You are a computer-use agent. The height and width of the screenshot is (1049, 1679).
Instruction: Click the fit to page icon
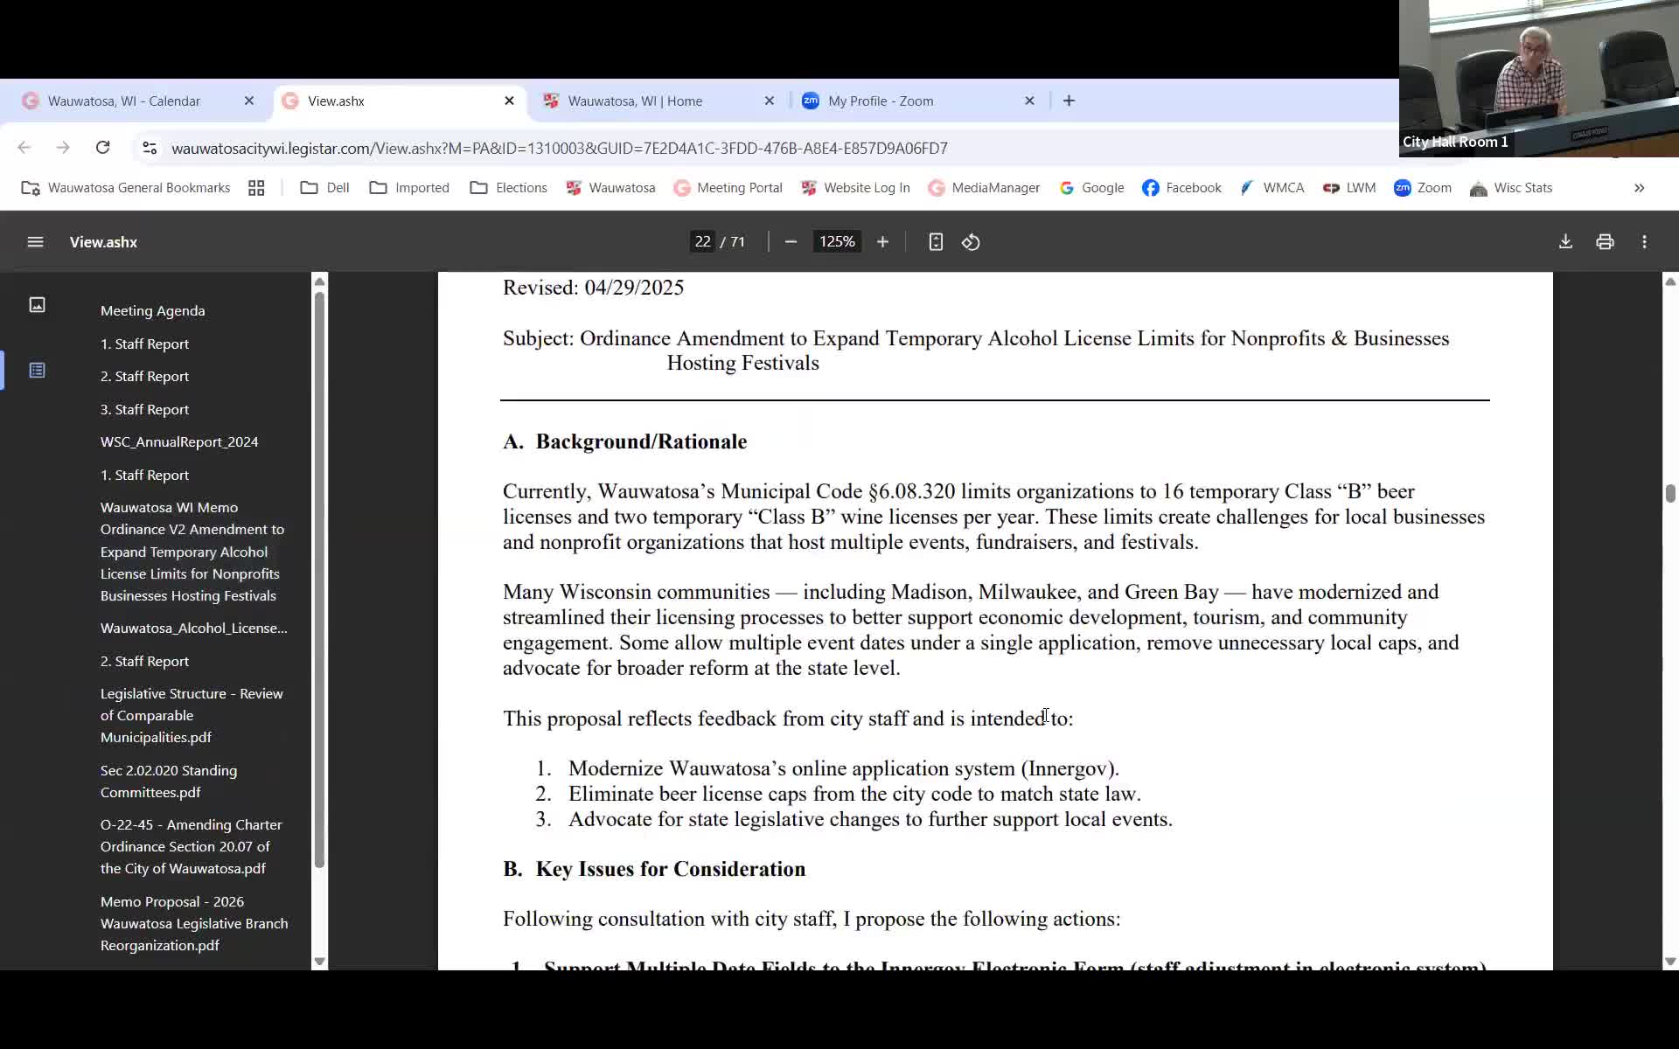[936, 242]
